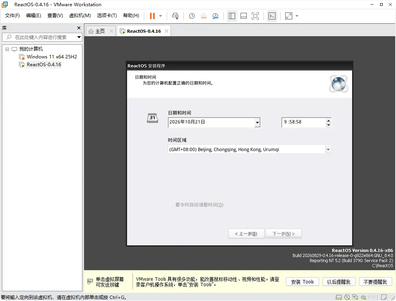Screen dimensions: 396x301
Task: Open the date picker dropdown arrow
Action: click(257, 123)
